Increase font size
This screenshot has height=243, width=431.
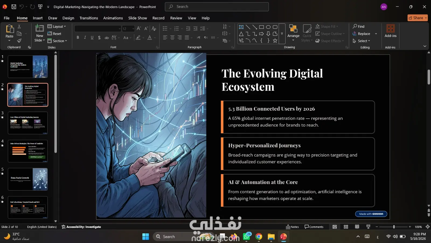point(139,28)
